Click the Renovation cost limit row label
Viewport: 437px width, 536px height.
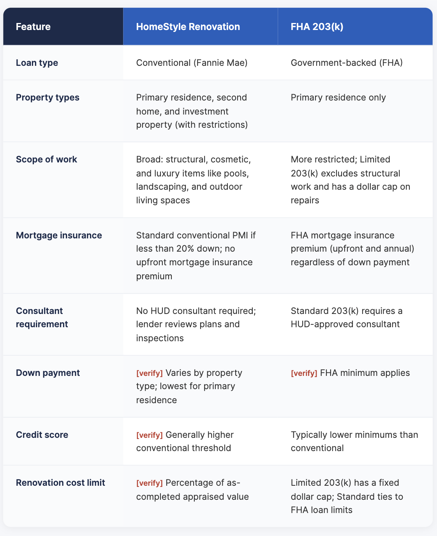60,483
